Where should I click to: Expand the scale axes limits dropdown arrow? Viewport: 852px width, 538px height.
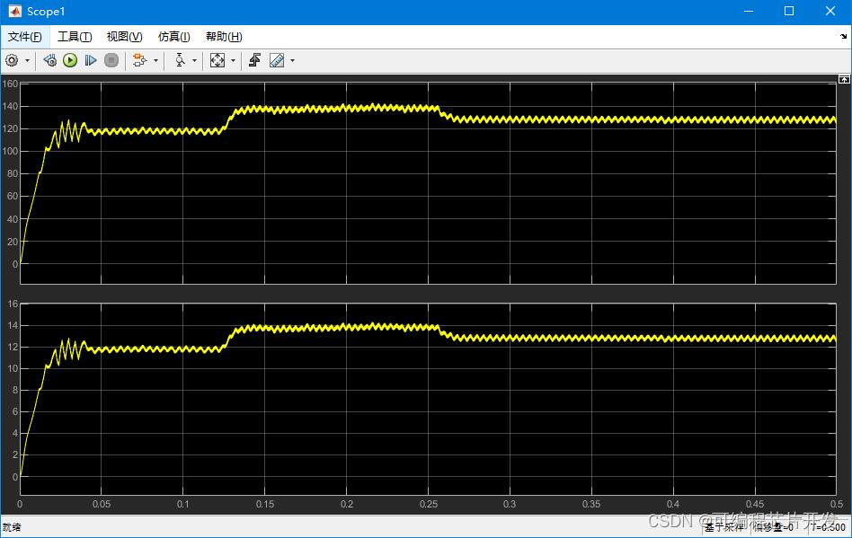click(x=233, y=61)
